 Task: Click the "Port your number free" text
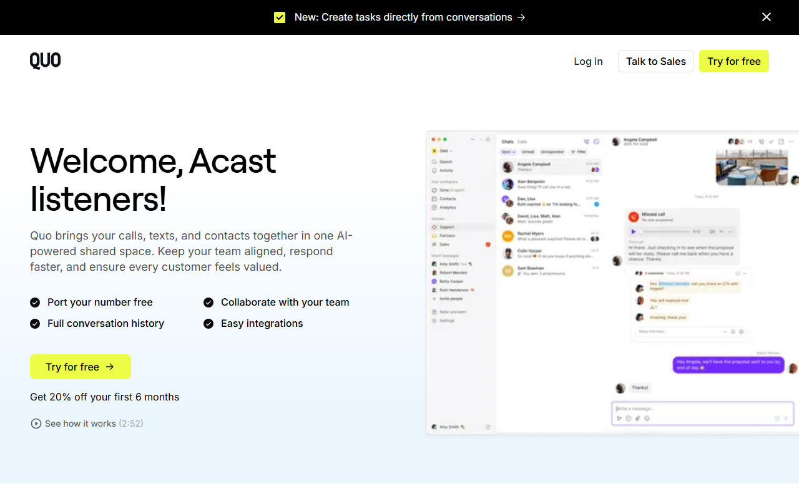click(100, 303)
